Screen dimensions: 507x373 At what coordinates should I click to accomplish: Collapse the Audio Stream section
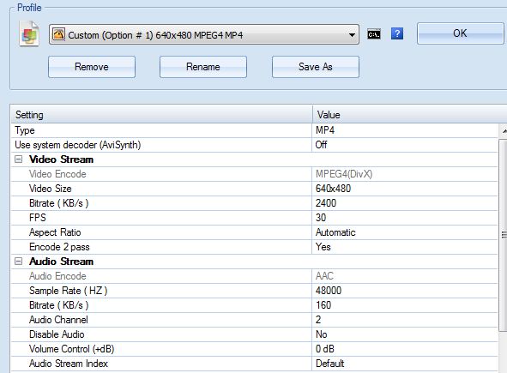(x=18, y=262)
